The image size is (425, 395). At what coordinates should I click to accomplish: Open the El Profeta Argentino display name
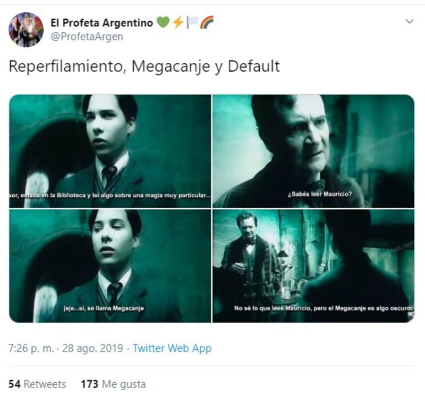(x=101, y=22)
